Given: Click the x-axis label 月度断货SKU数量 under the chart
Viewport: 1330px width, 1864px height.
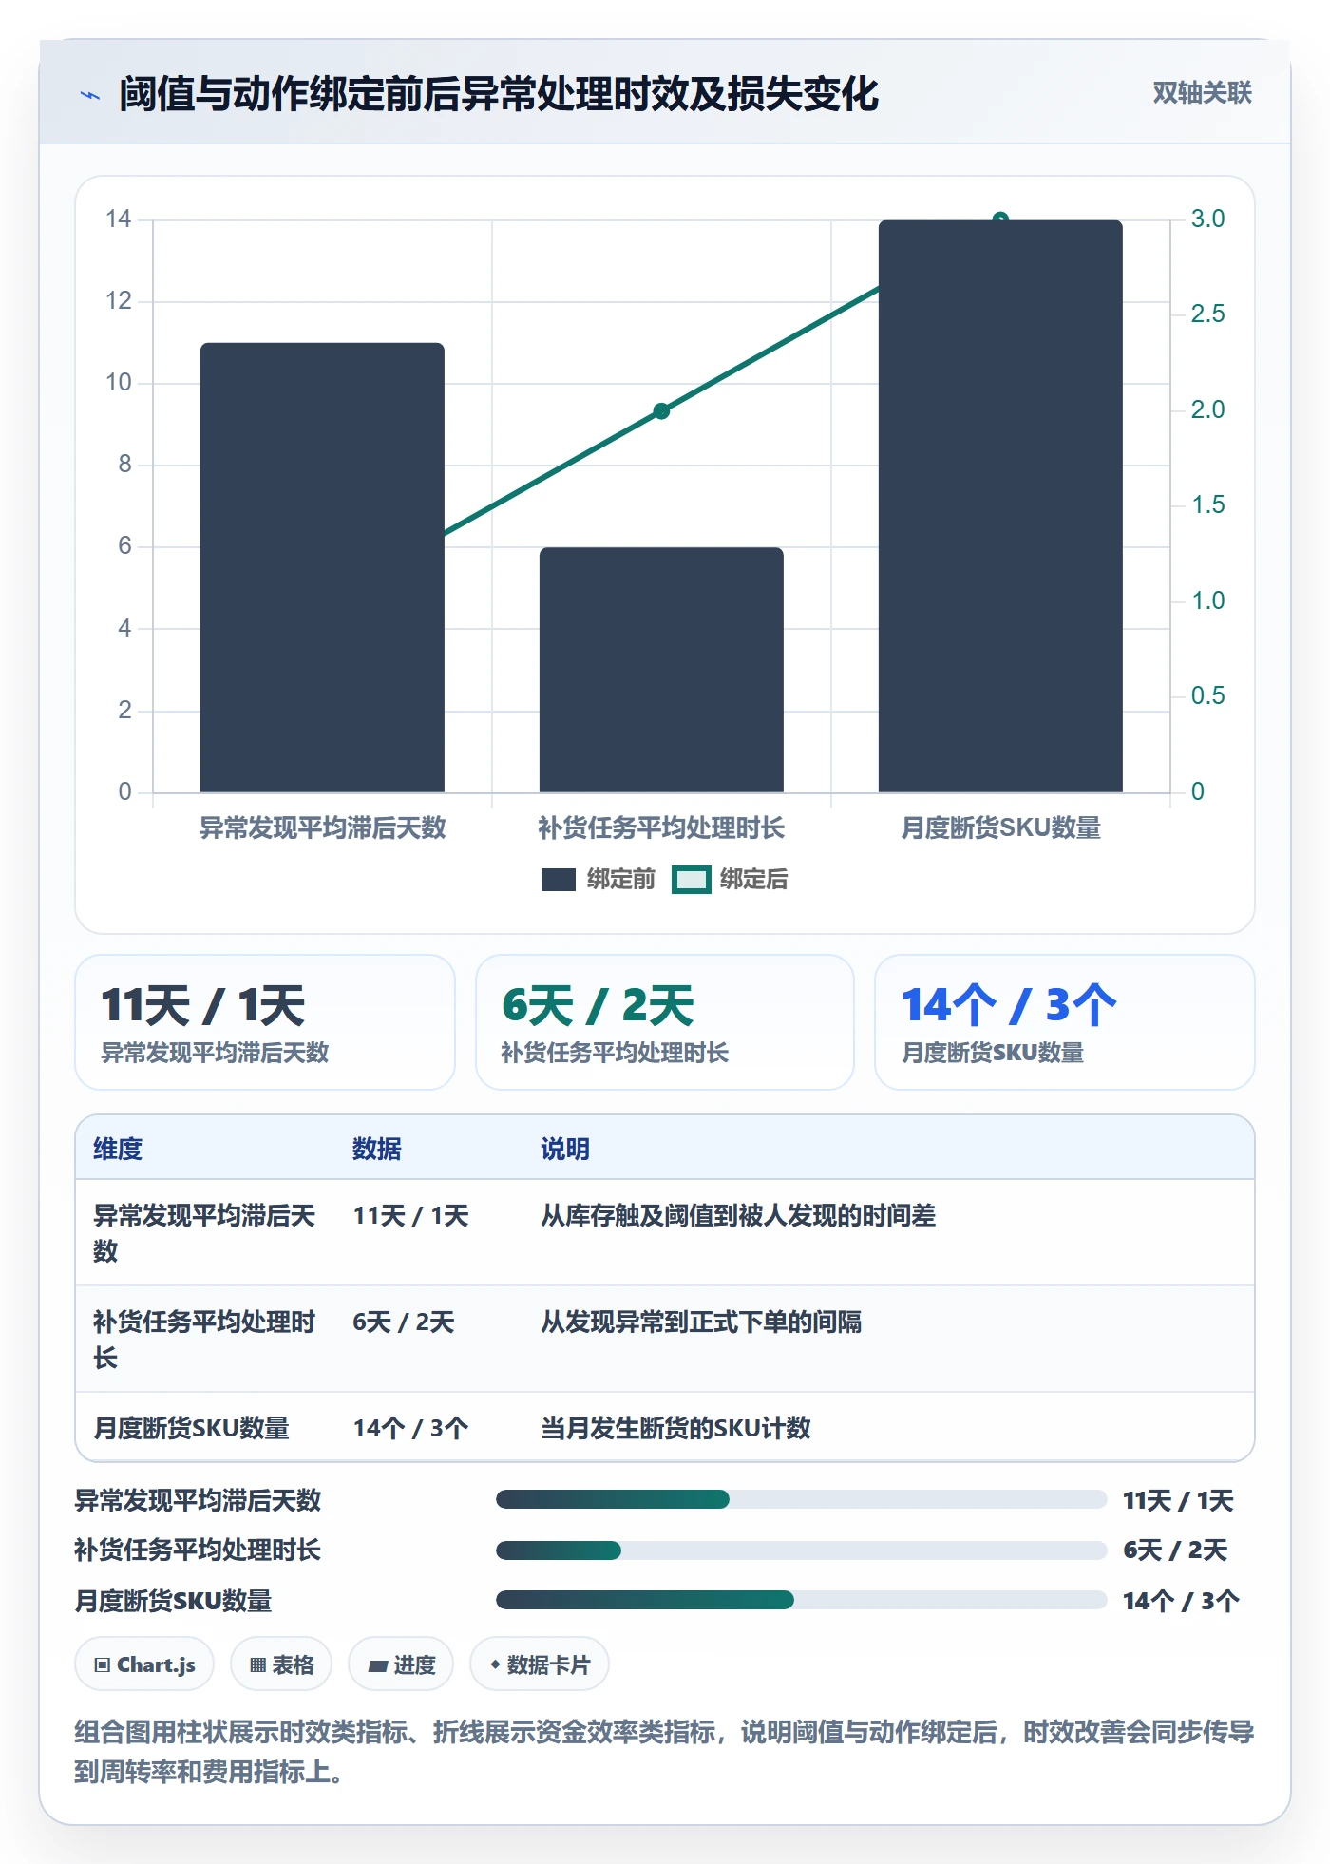Looking at the screenshot, I should 1000,828.
